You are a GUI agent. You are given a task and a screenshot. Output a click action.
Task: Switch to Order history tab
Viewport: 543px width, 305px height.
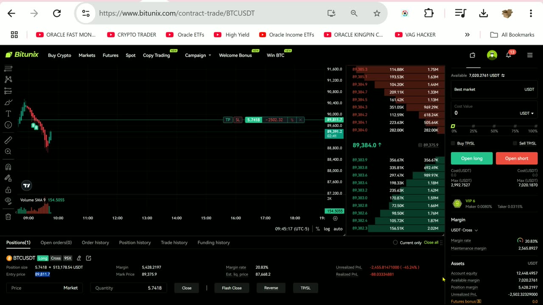95,243
